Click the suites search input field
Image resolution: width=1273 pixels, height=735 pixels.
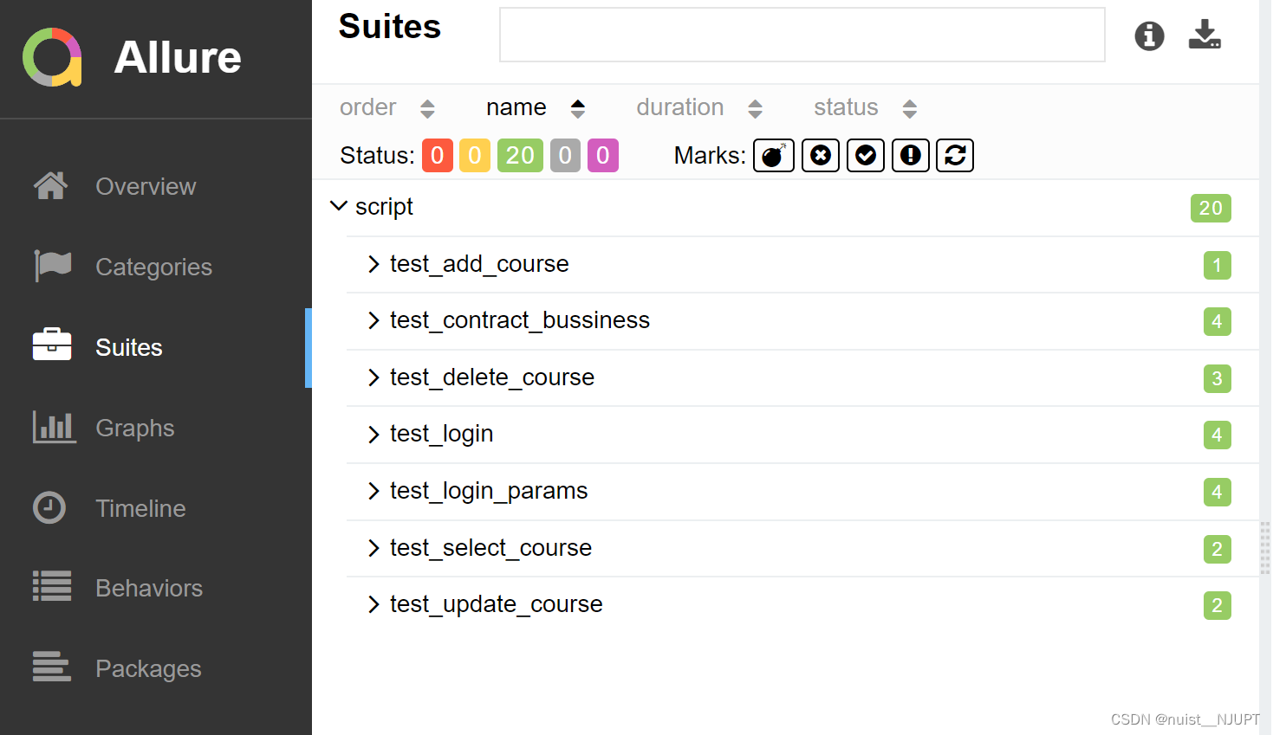coord(802,35)
